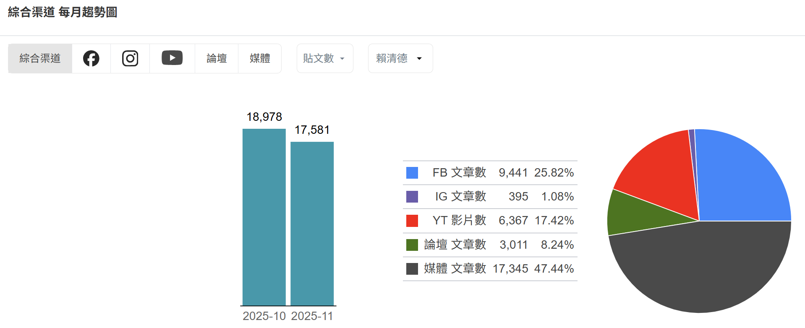Switch to the 媒體 tab
Image resolution: width=805 pixels, height=328 pixels.
(x=260, y=58)
